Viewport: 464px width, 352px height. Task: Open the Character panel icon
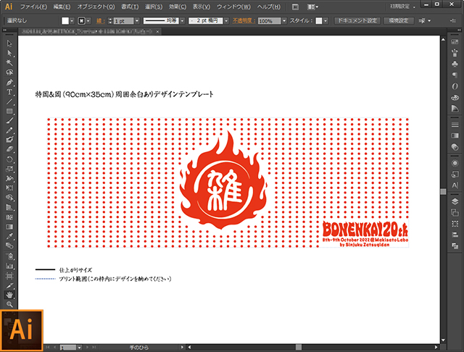click(455, 185)
